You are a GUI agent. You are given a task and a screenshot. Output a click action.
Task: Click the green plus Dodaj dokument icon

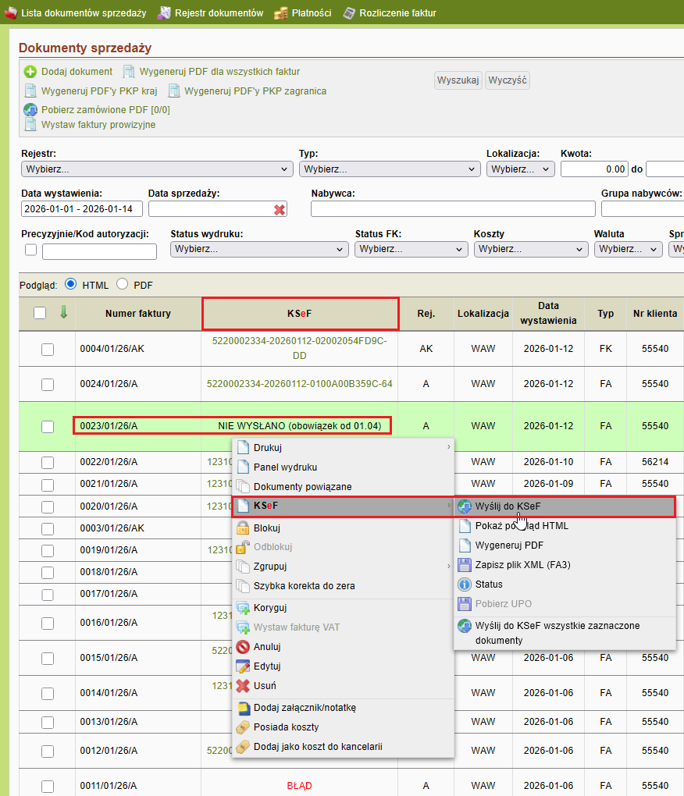click(30, 72)
